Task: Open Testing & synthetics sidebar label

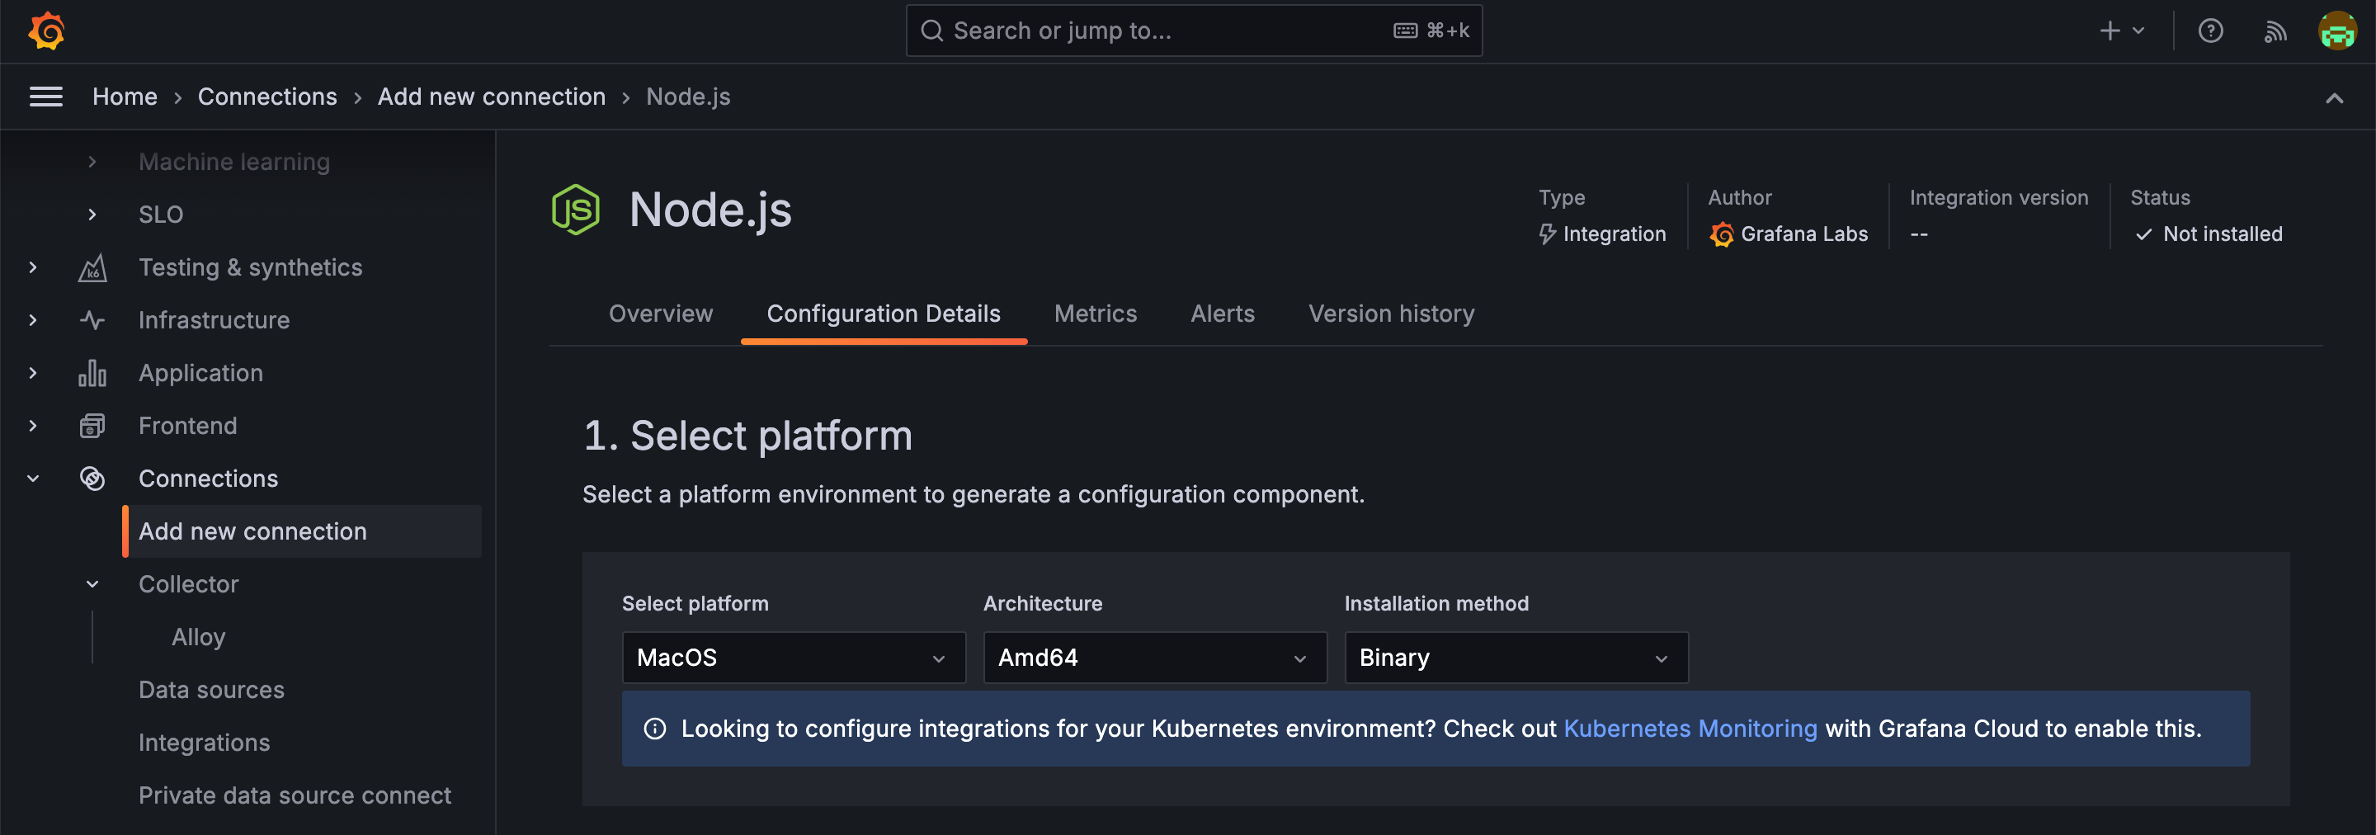Action: click(x=250, y=267)
